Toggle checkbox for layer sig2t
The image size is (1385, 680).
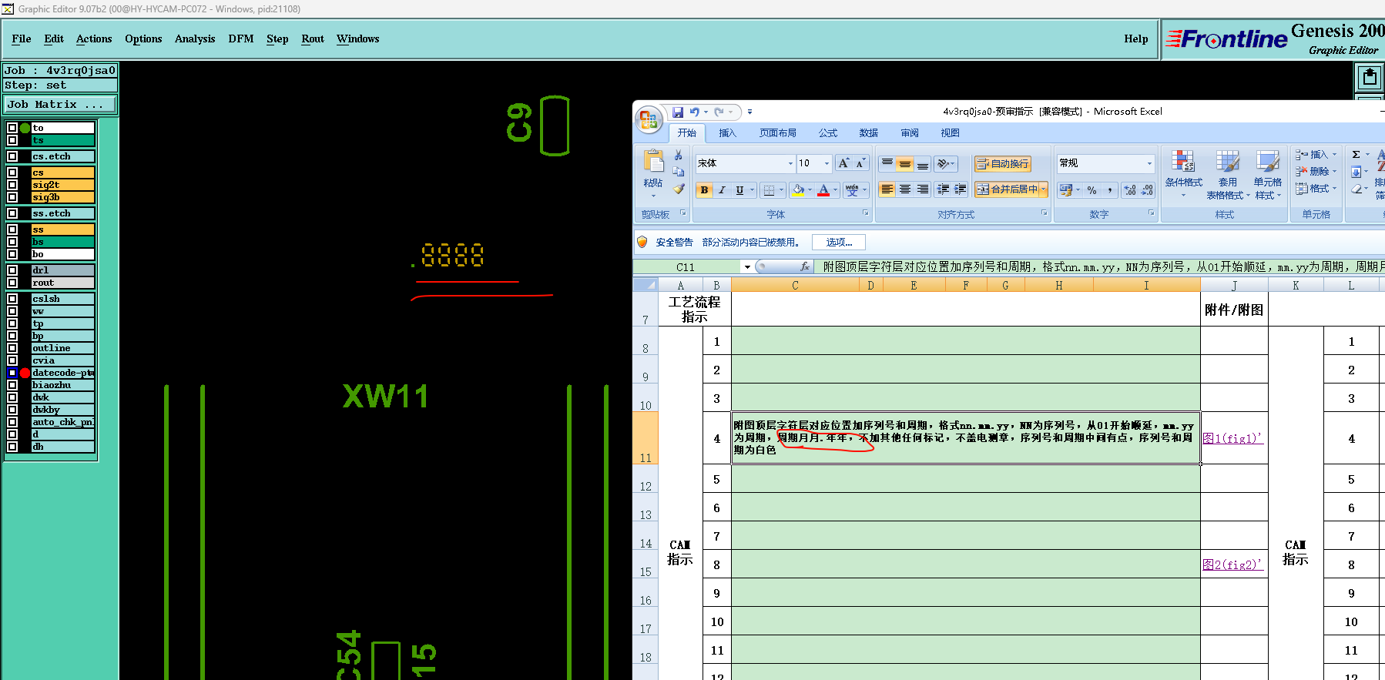12,185
